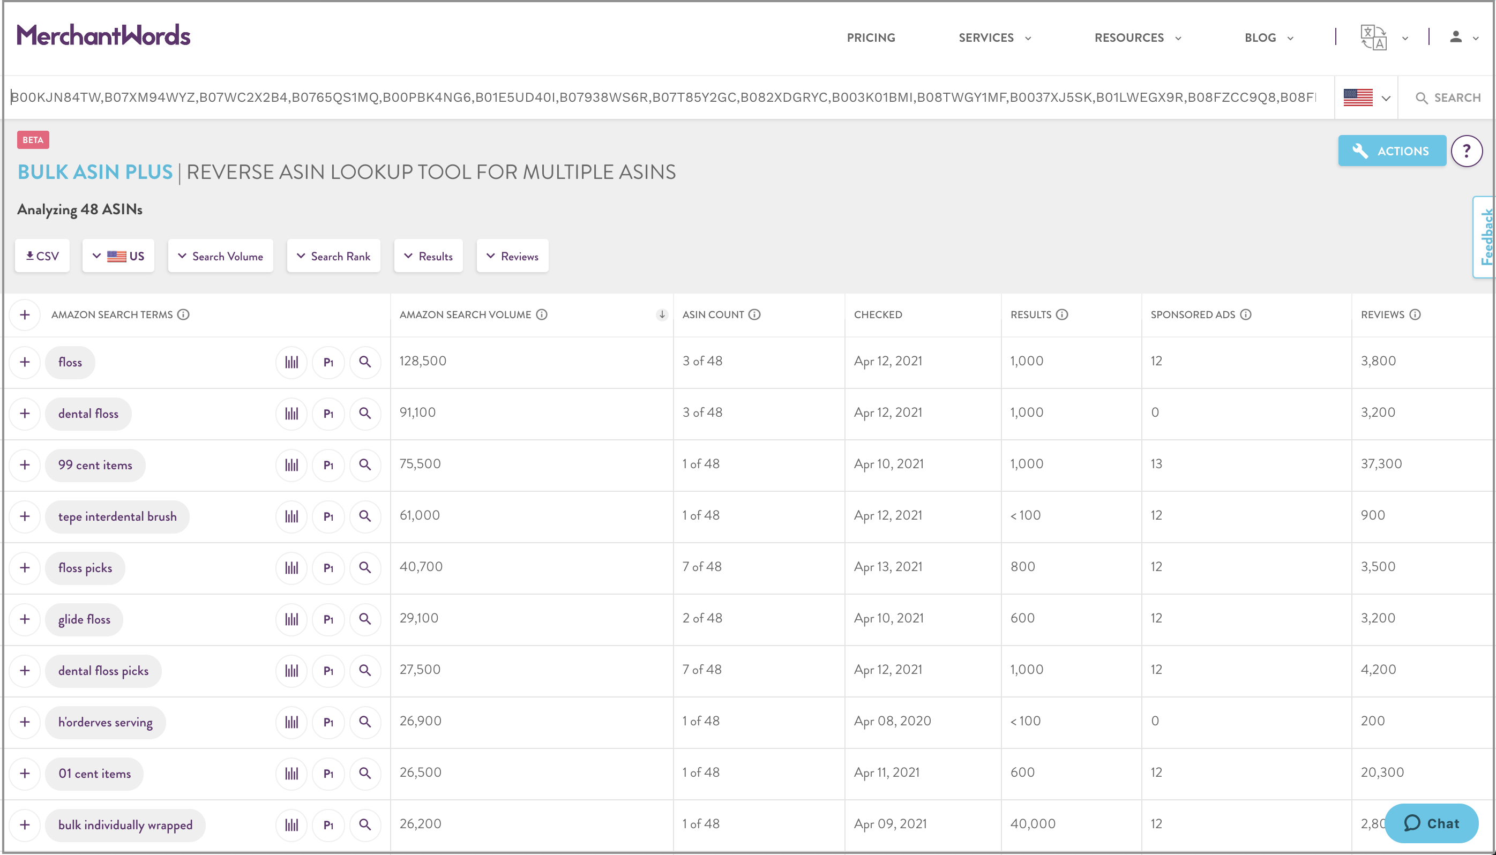Expand all rows via header plus button

point(25,315)
